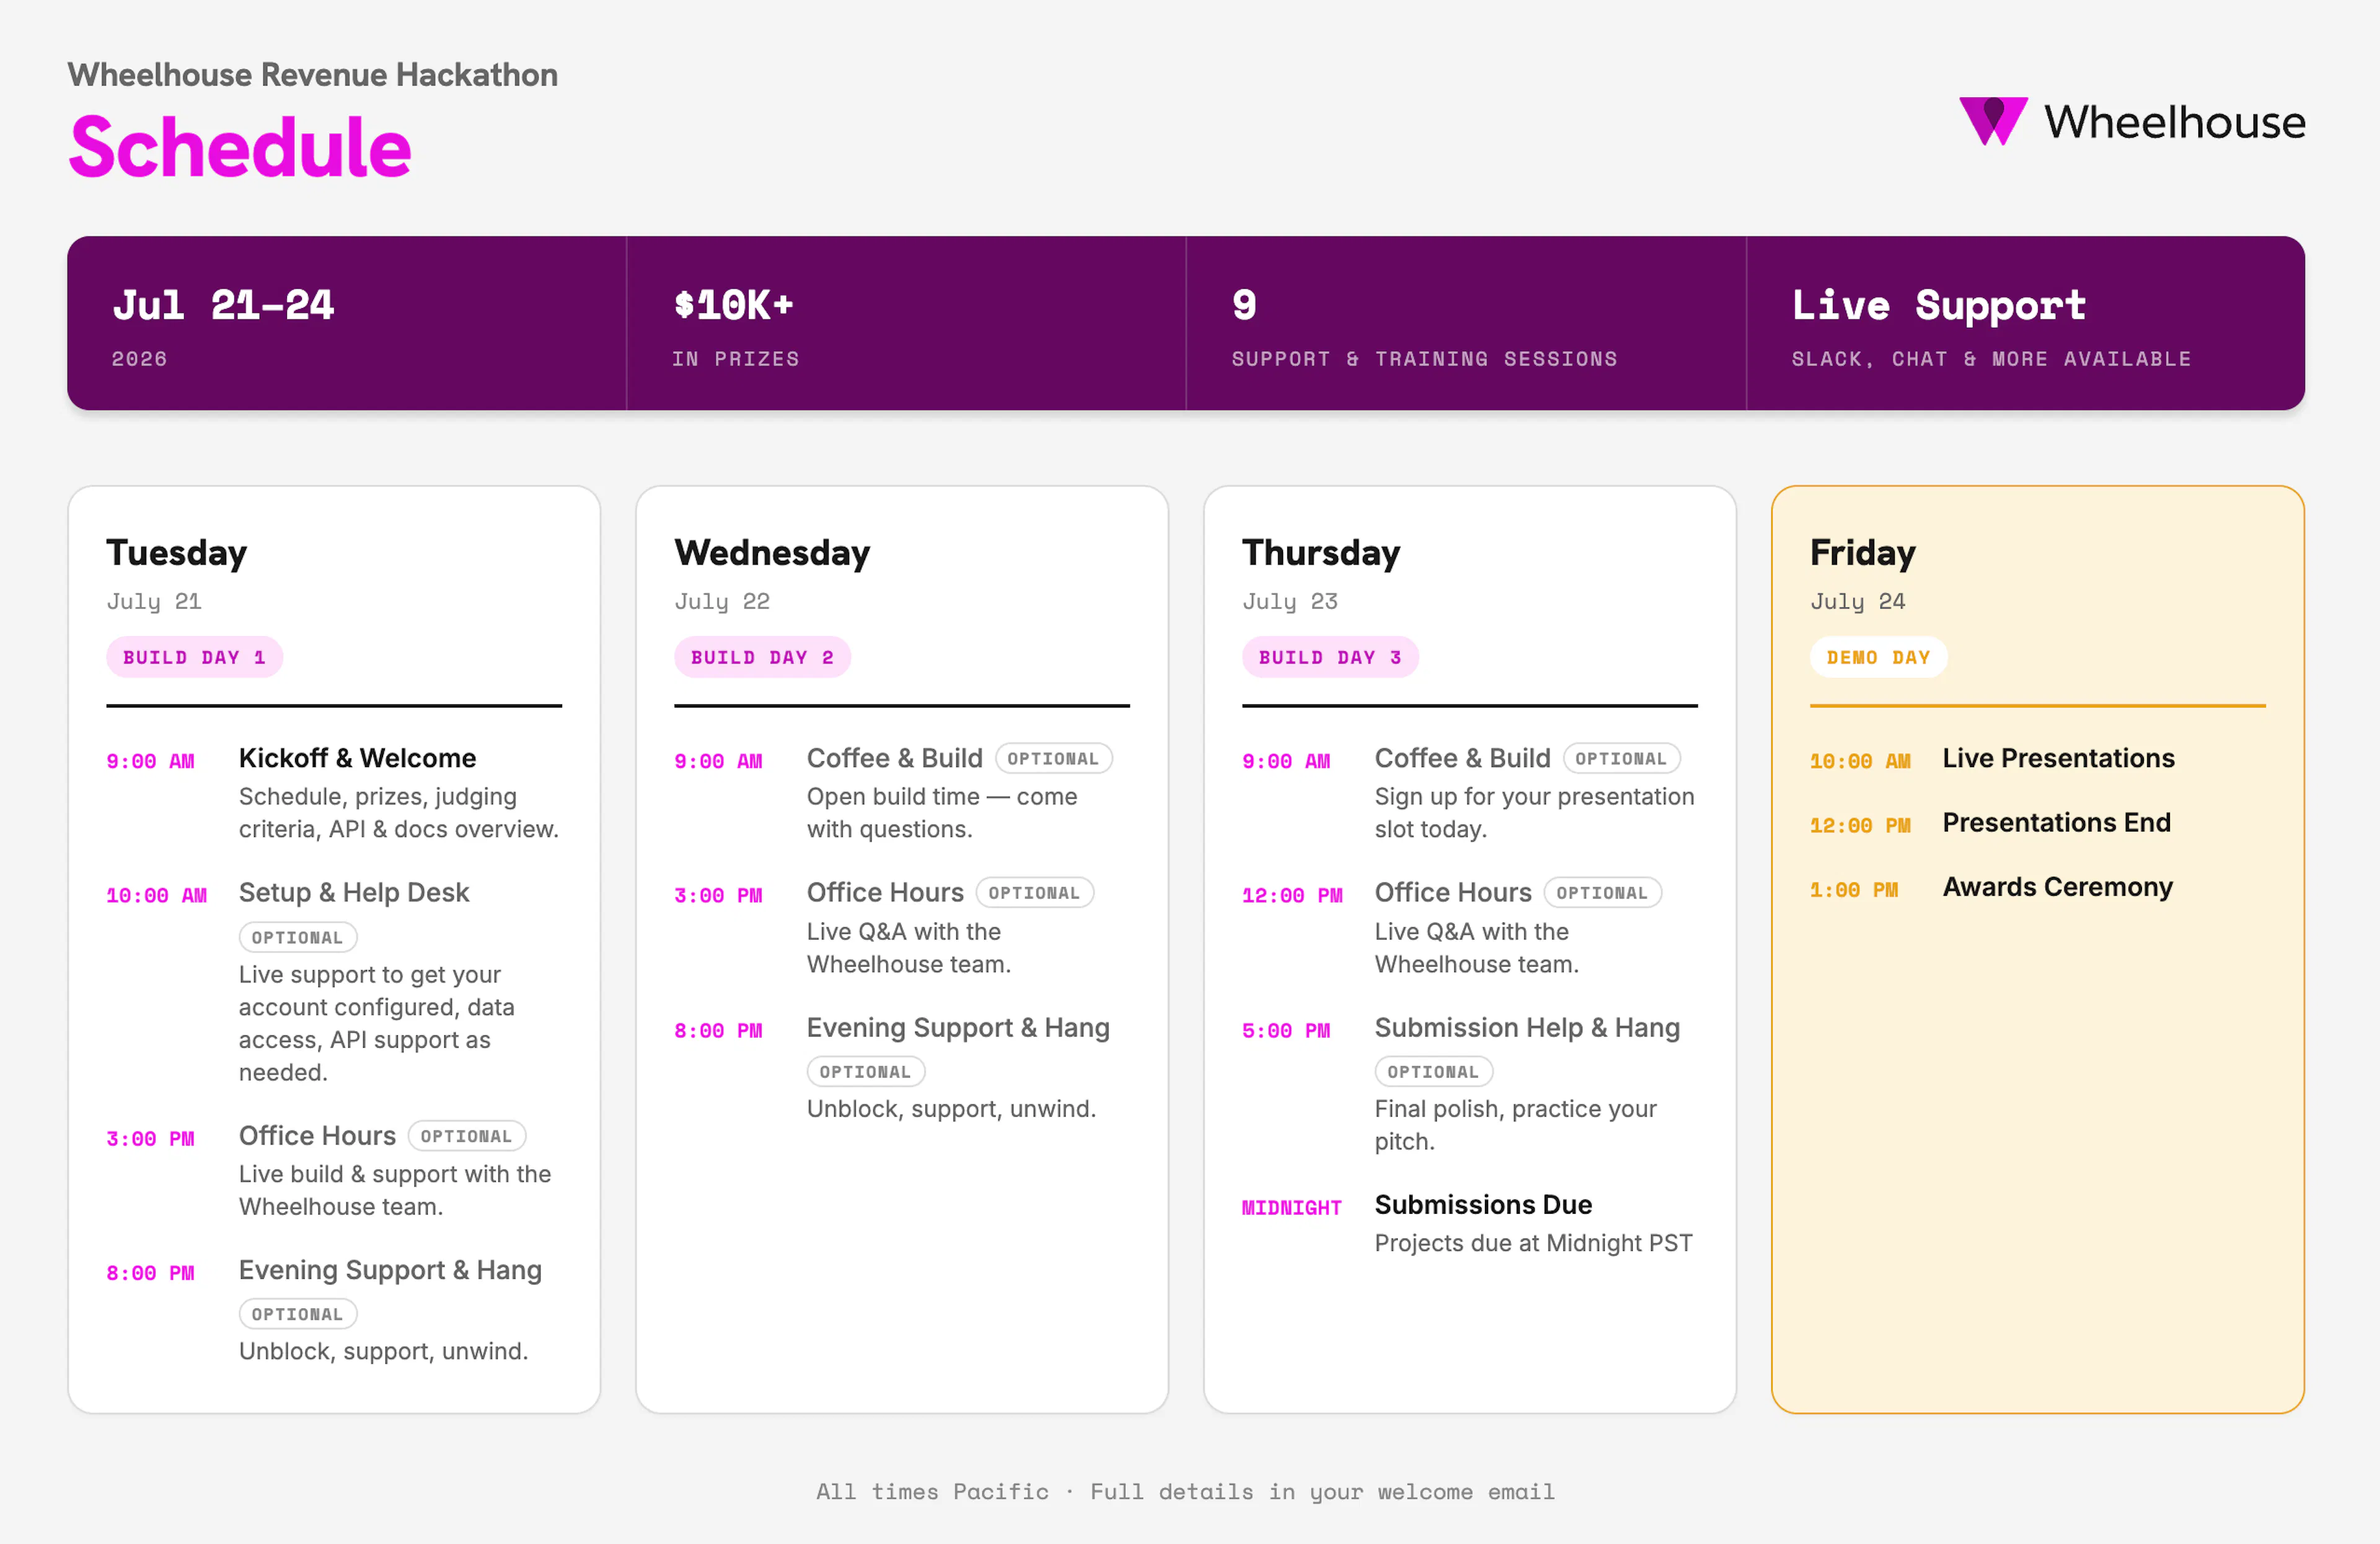Click the Submissions Due event title
This screenshot has height=1544, width=2380.
tap(1483, 1205)
